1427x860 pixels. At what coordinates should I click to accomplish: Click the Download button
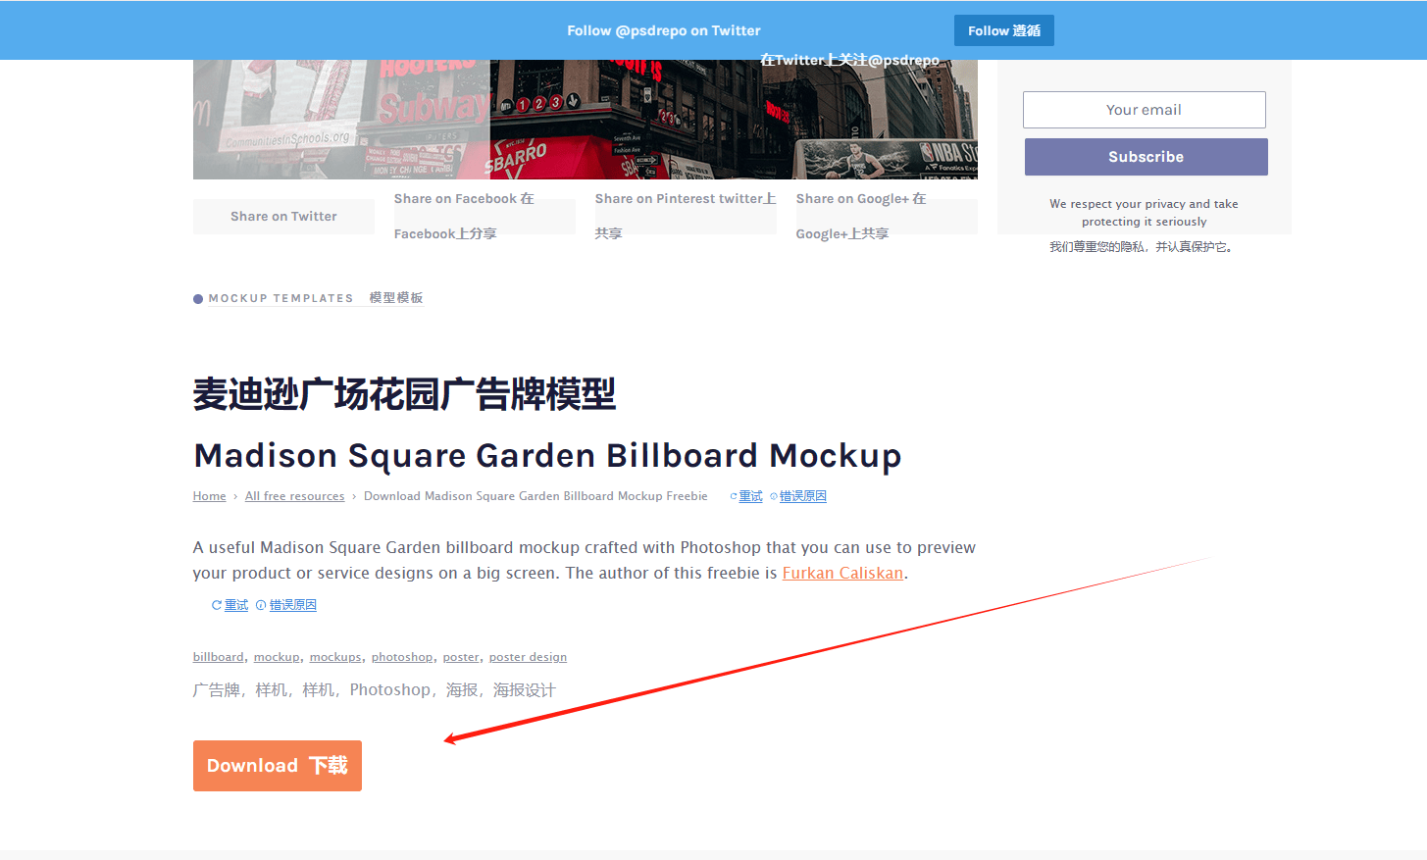pos(277,766)
